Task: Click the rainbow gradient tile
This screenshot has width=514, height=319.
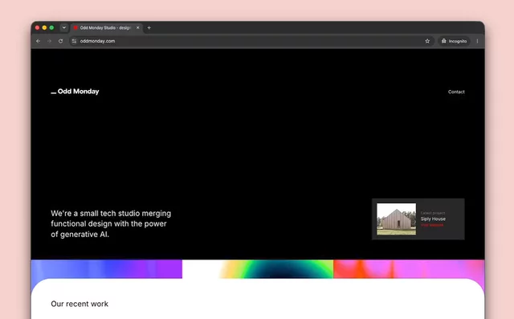Action: [x=258, y=269]
